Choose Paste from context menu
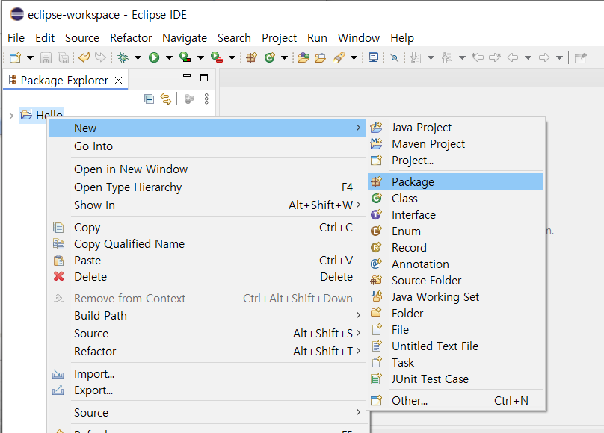604x433 pixels. (207, 261)
